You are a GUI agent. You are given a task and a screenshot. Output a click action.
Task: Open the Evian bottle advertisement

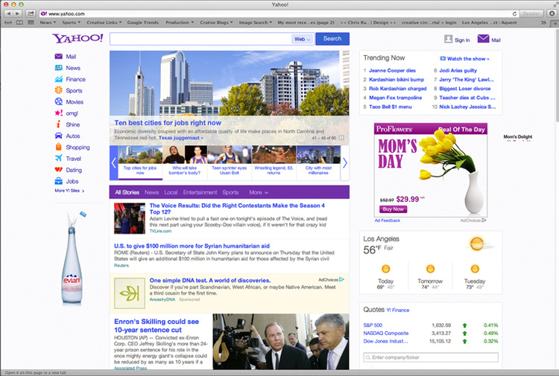click(73, 258)
